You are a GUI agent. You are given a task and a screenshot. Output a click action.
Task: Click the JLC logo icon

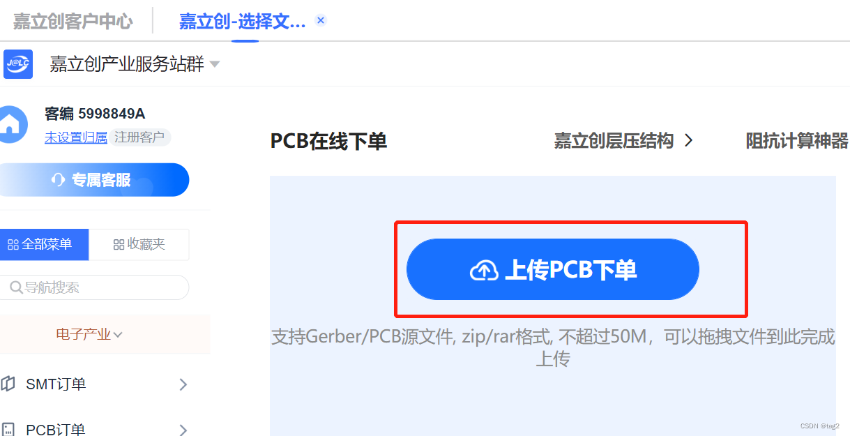(17, 64)
